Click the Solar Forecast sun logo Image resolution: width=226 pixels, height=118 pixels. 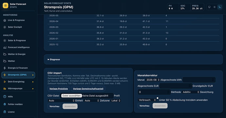pos(6,6)
